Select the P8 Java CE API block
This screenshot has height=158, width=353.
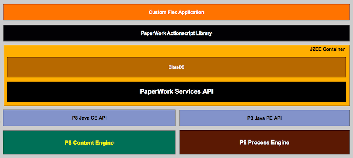pyautogui.click(x=89, y=118)
